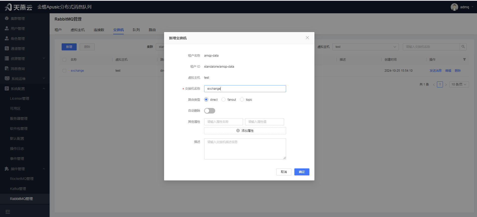
Task: Switch to 交换机 tab
Action: coord(118,30)
